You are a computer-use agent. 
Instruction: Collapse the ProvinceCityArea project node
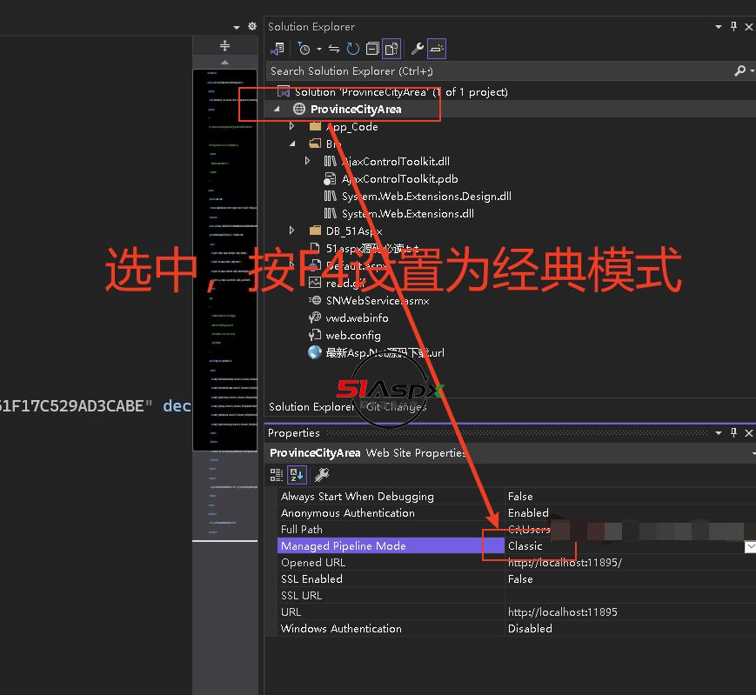point(278,109)
